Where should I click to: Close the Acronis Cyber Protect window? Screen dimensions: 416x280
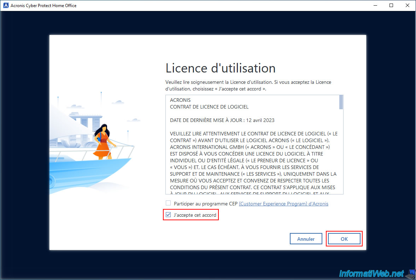408,5
